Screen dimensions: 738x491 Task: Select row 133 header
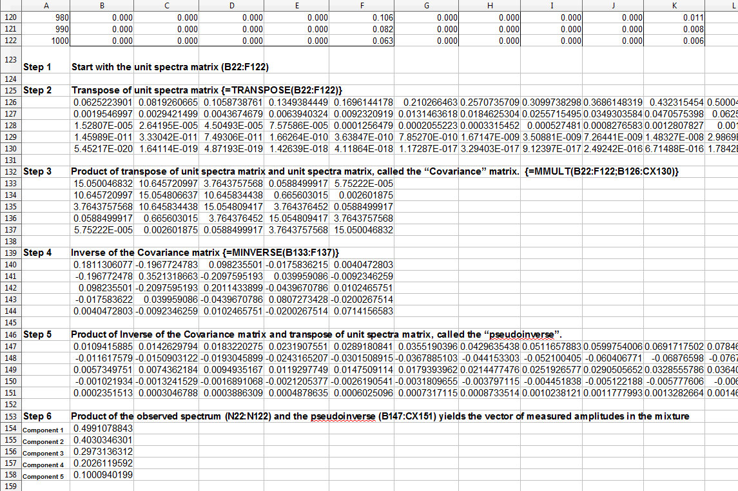point(10,183)
